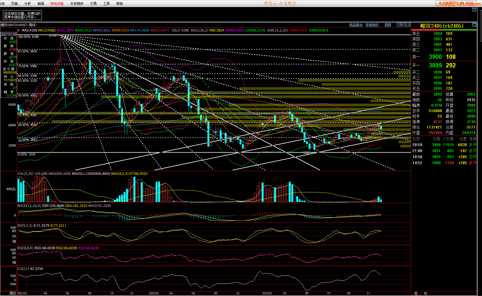Click the left-arrow previous contract icon

pyautogui.click(x=399, y=25)
